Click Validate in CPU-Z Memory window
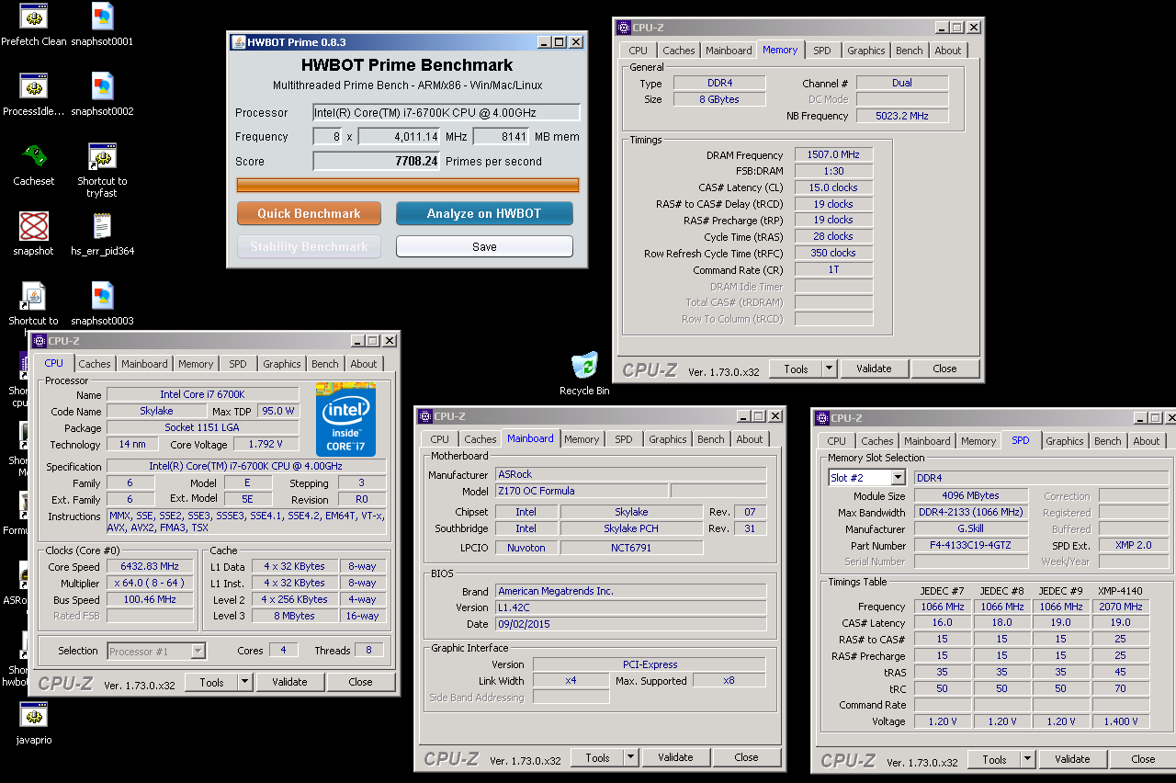This screenshot has height=783, width=1176. (x=874, y=369)
